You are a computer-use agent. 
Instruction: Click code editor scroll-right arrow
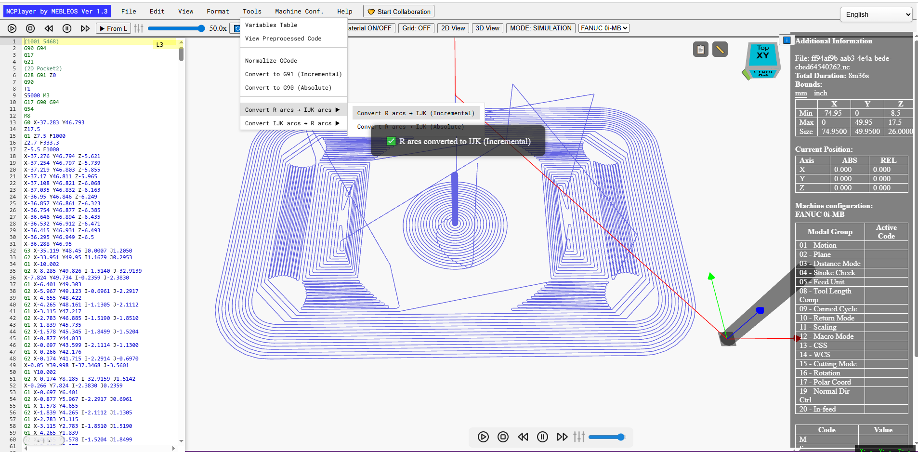click(173, 448)
